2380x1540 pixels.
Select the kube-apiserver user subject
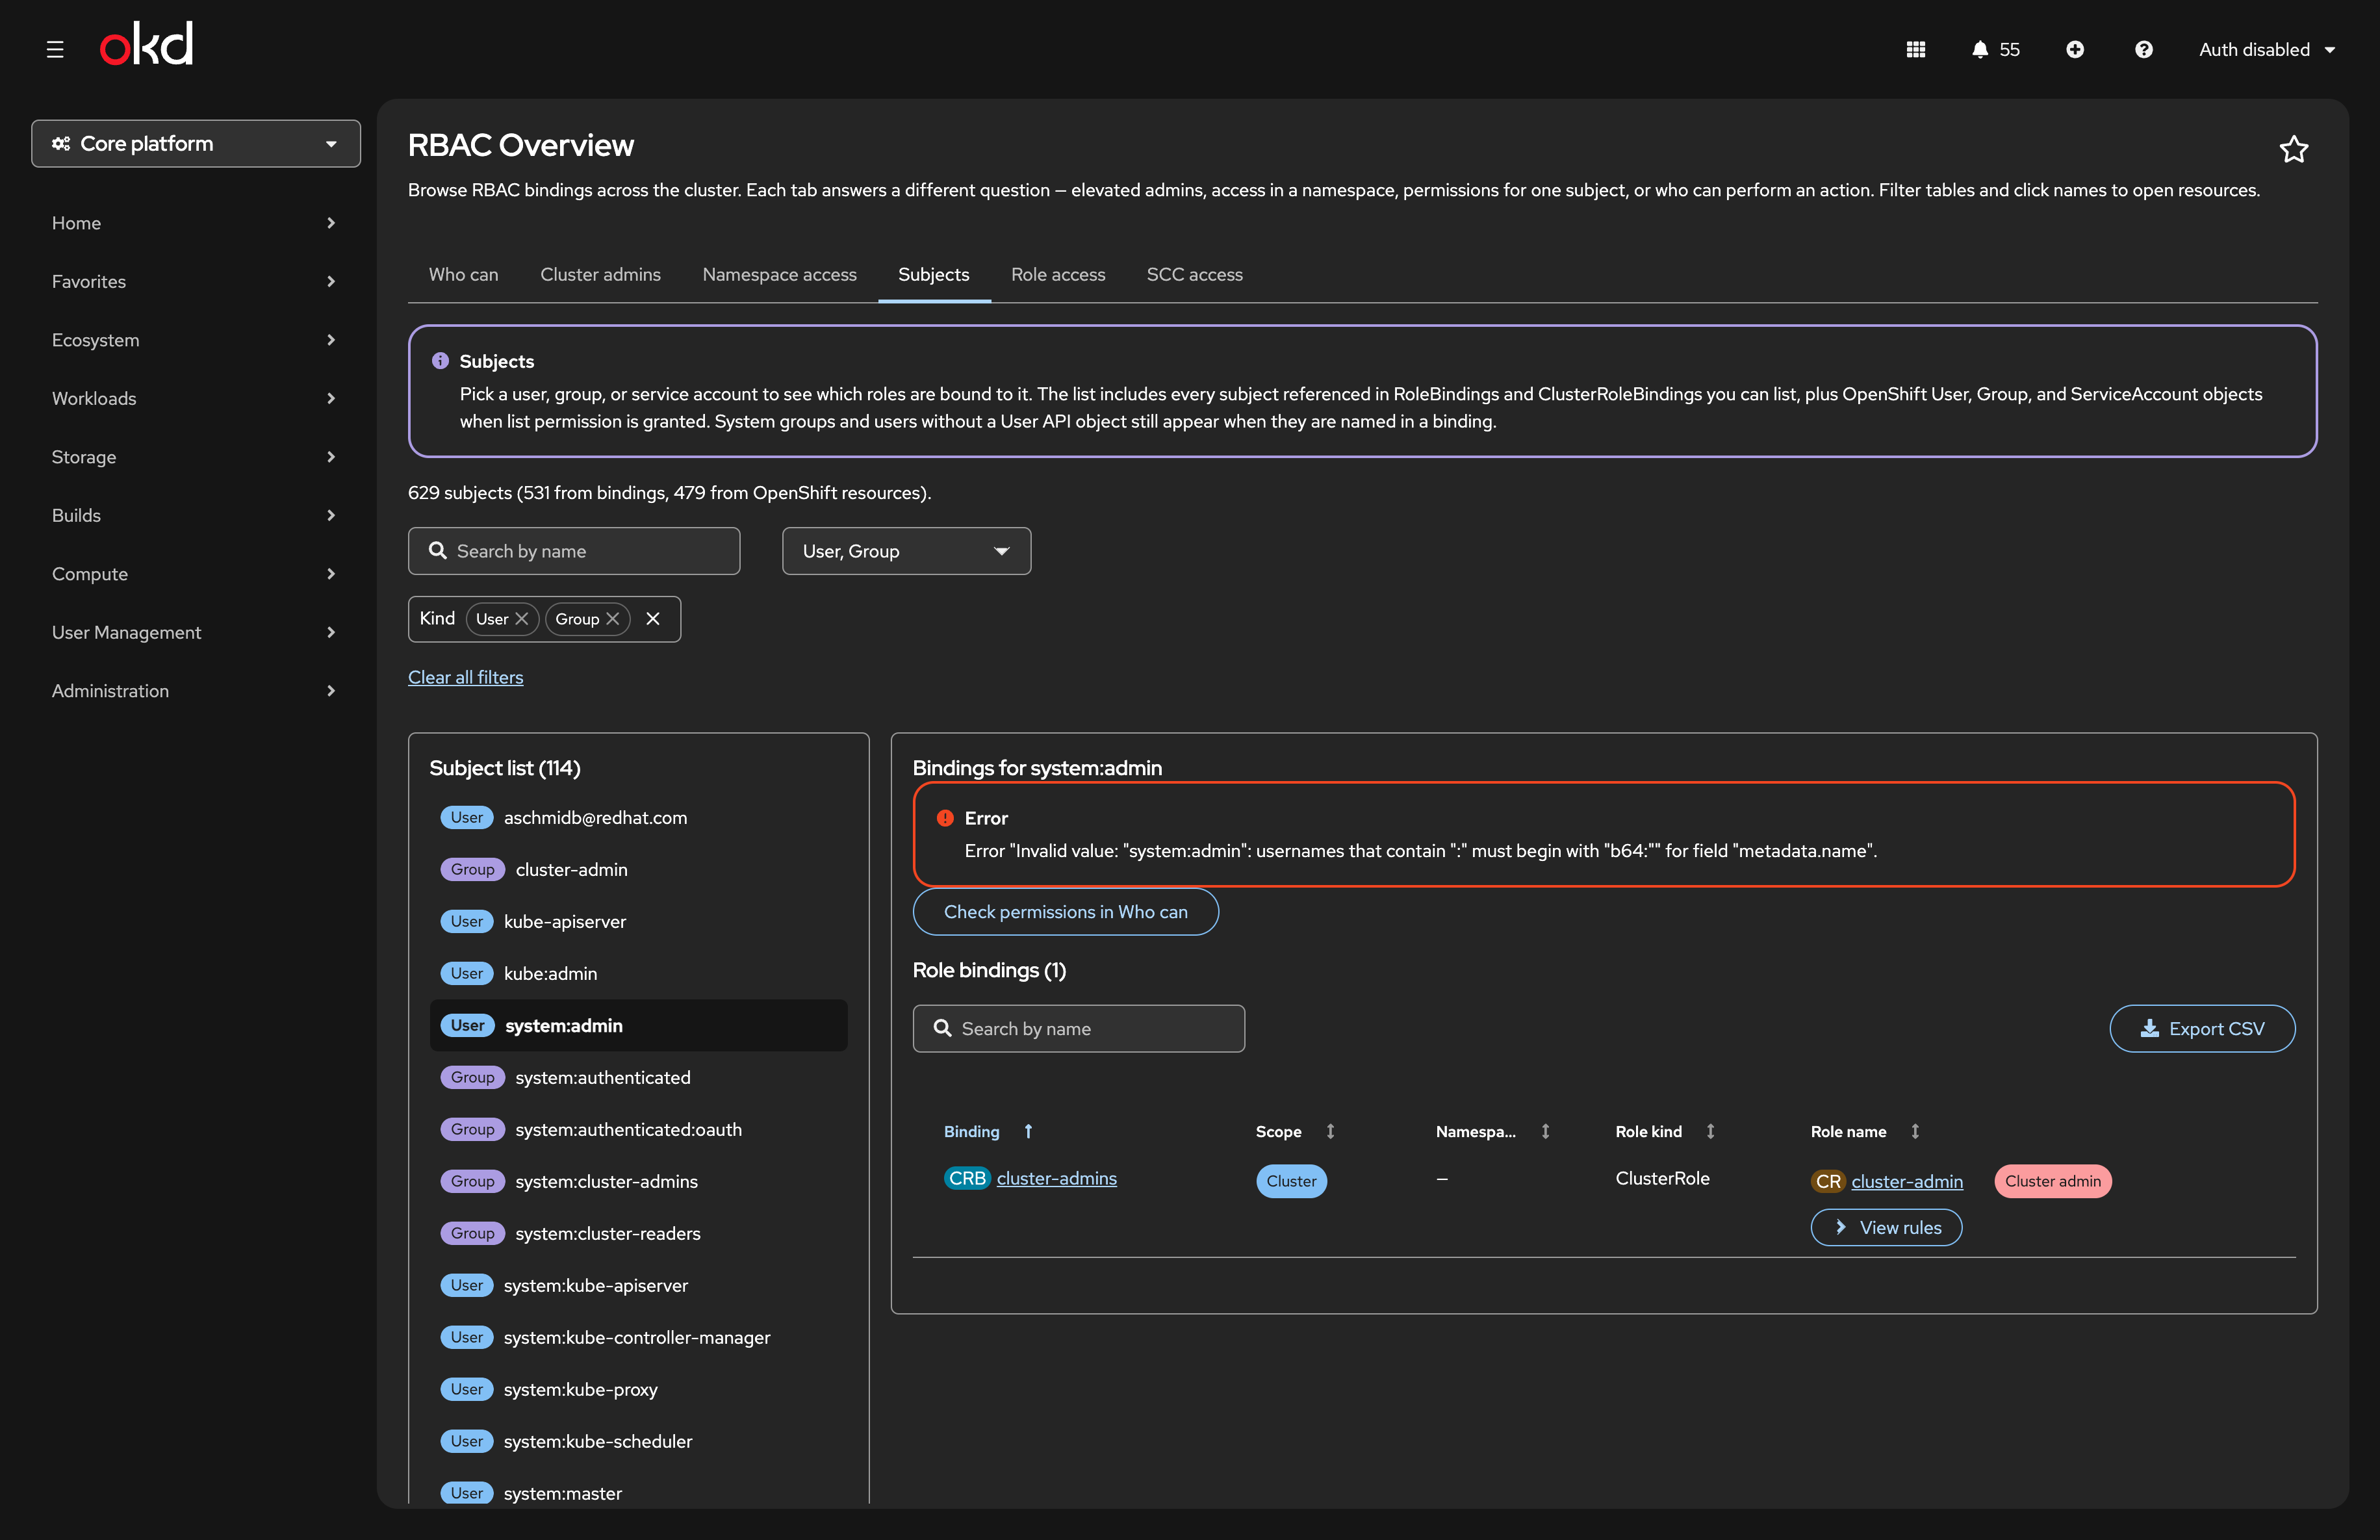click(x=638, y=921)
